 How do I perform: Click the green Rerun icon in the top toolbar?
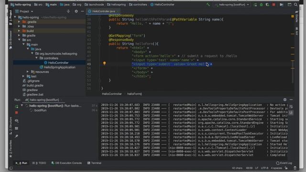pos(255,4)
